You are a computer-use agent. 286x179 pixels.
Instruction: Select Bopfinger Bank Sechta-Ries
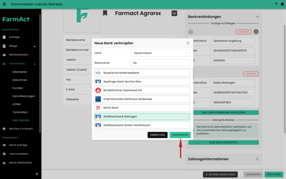(x=142, y=82)
